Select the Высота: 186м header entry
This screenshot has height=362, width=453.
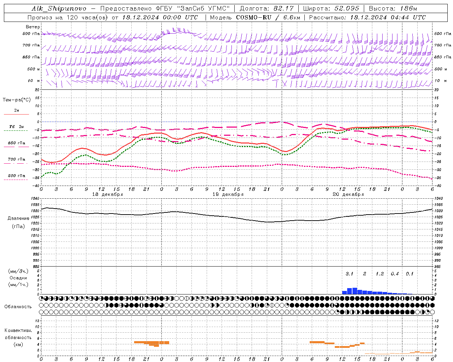click(393, 8)
